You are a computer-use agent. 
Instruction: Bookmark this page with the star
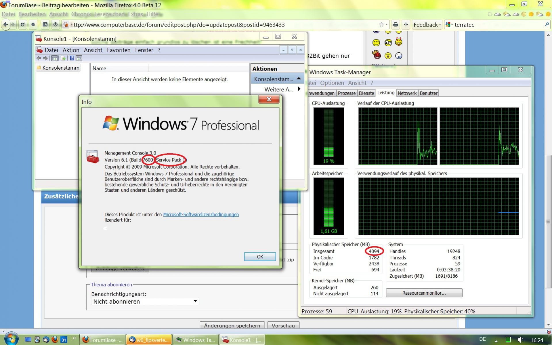(x=381, y=25)
